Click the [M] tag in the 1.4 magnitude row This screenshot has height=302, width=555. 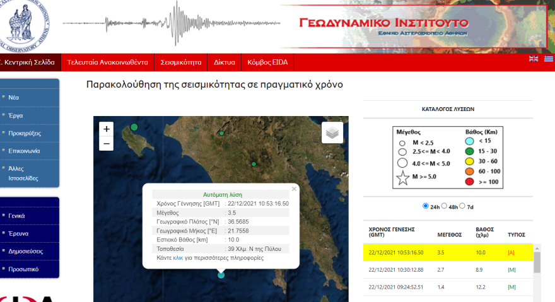[x=512, y=287]
